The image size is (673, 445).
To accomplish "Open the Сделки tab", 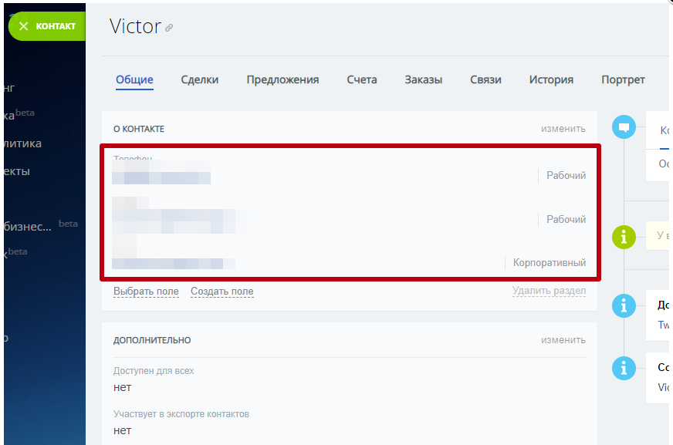I will coord(200,79).
